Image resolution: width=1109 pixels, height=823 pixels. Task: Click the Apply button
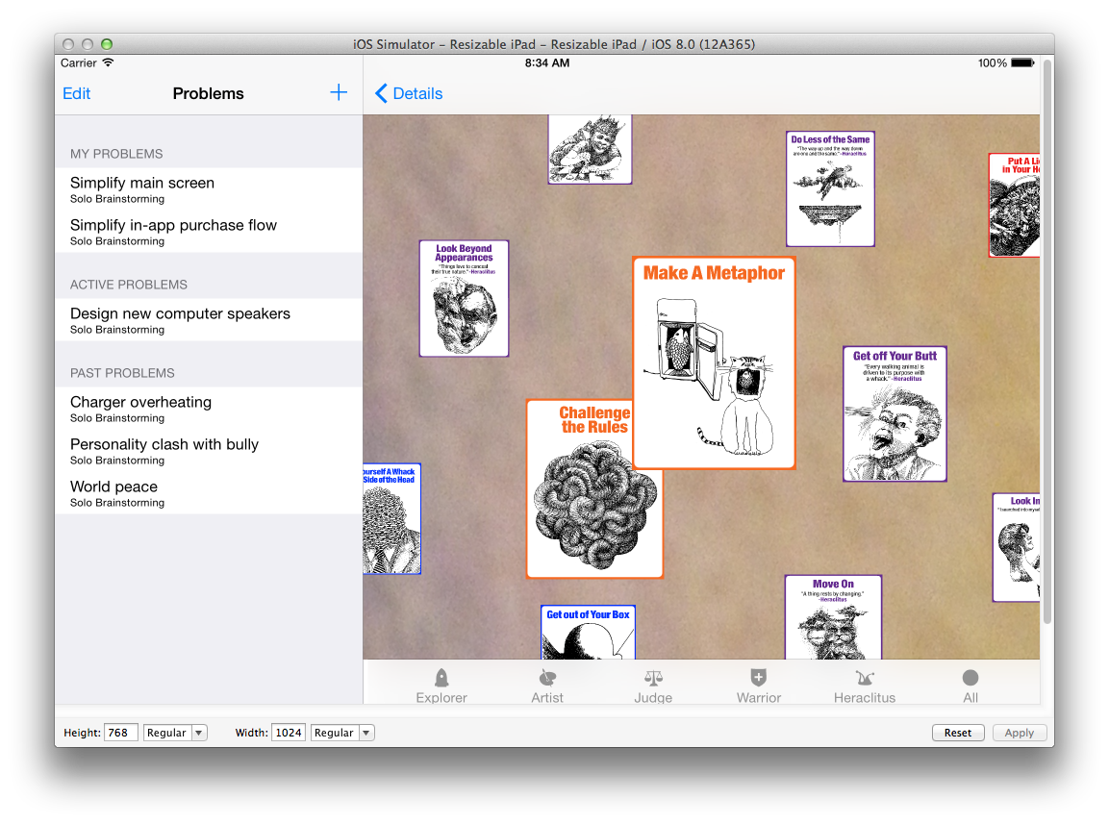pyautogui.click(x=1020, y=733)
